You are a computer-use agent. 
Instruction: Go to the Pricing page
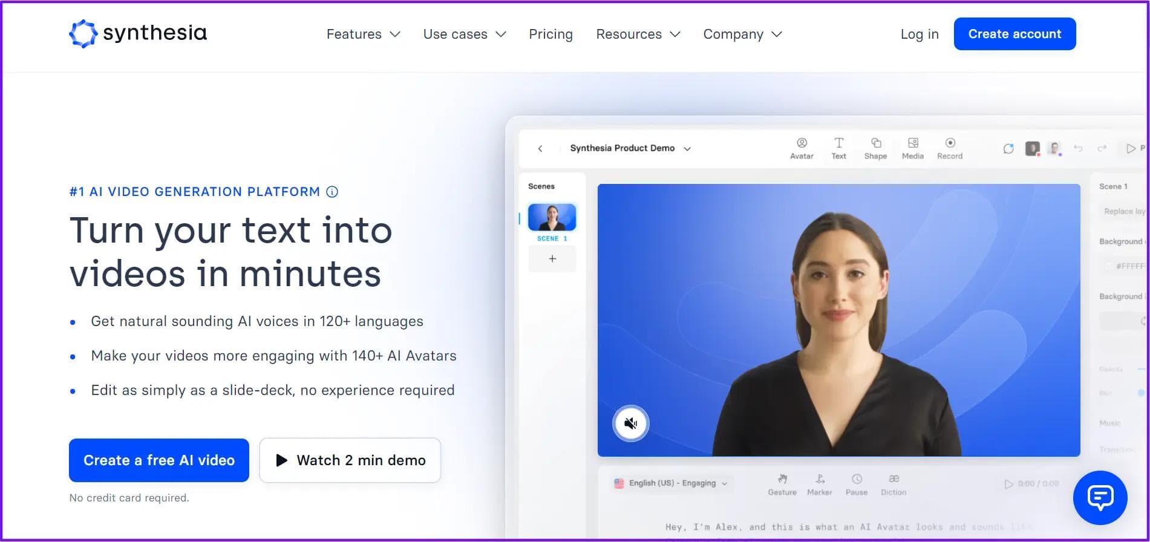(x=550, y=34)
